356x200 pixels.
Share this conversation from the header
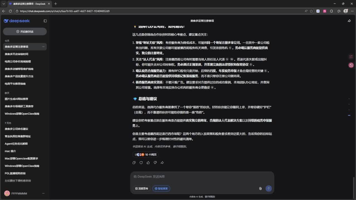[x=349, y=21]
